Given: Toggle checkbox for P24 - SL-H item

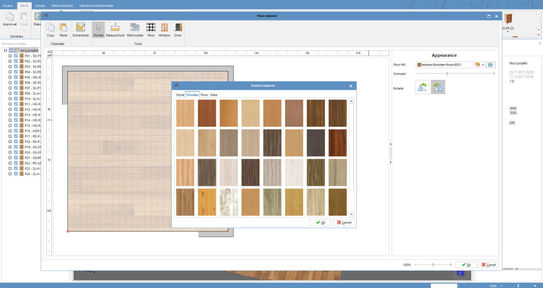Looking at the screenshot, I should 16,174.
